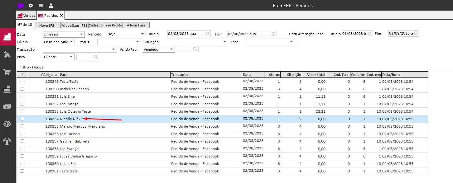The width and height of the screenshot is (453, 183).
Task: Click the Alterar Fase button
Action: pyautogui.click(x=136, y=25)
